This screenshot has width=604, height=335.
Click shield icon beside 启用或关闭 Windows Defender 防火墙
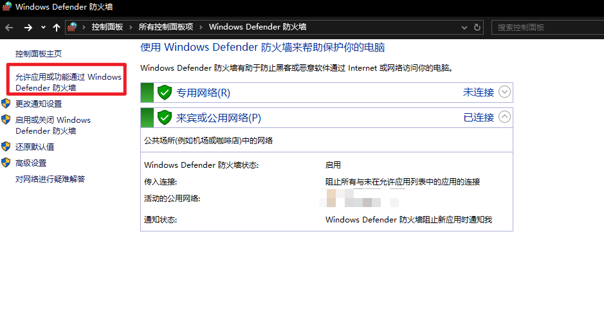click(x=6, y=120)
